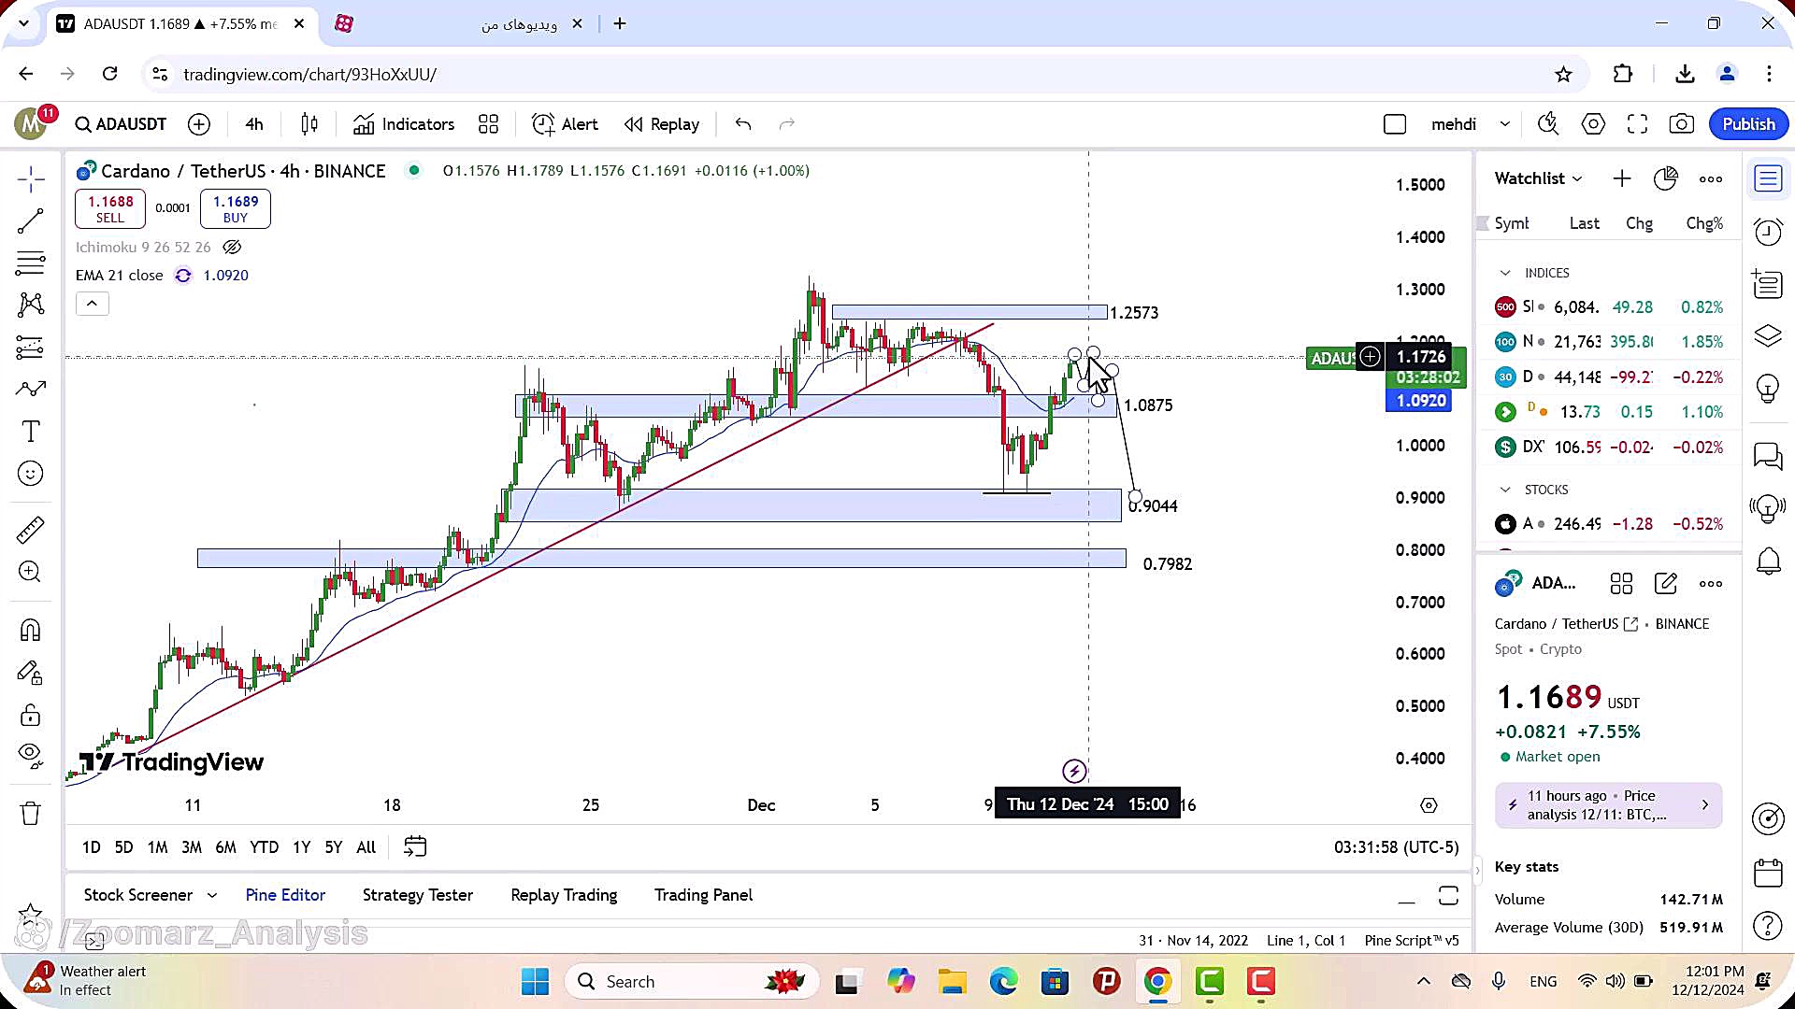This screenshot has height=1009, width=1795.
Task: Open chats speech bubbles icon in sidebar
Action: click(1768, 456)
